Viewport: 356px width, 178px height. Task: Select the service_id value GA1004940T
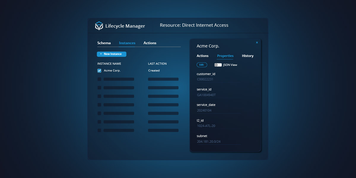click(206, 95)
